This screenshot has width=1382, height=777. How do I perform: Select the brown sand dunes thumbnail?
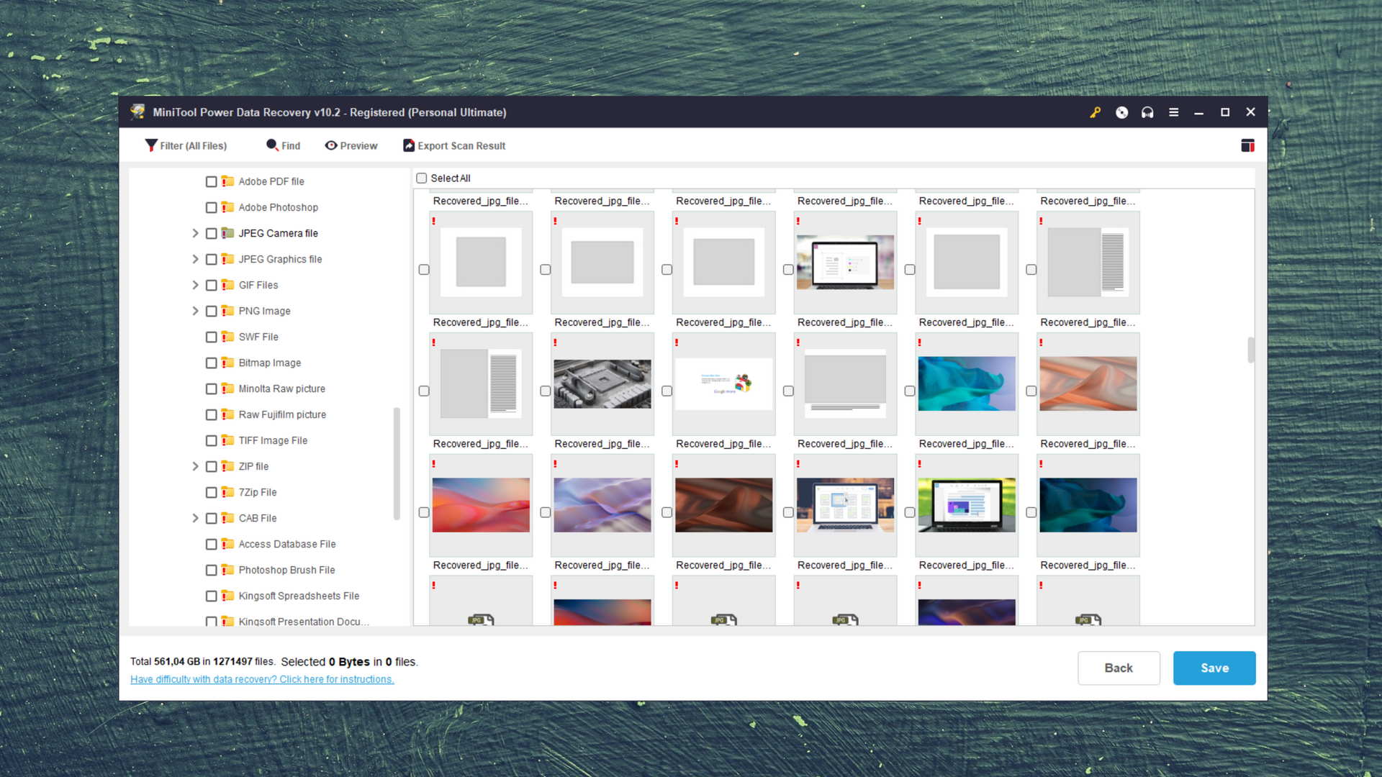pyautogui.click(x=724, y=505)
